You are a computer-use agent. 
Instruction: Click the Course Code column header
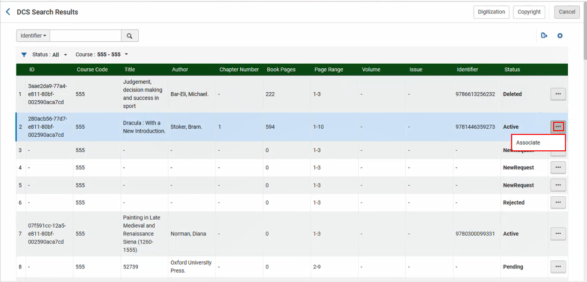point(92,70)
